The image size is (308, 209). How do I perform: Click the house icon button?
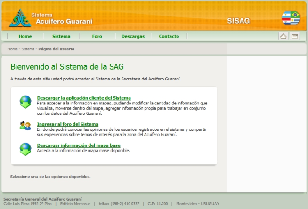tap(284, 36)
